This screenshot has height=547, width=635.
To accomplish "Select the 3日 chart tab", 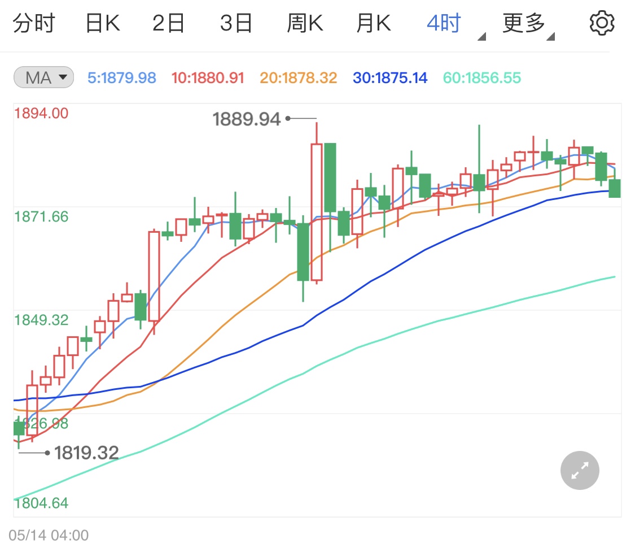I will tap(236, 23).
